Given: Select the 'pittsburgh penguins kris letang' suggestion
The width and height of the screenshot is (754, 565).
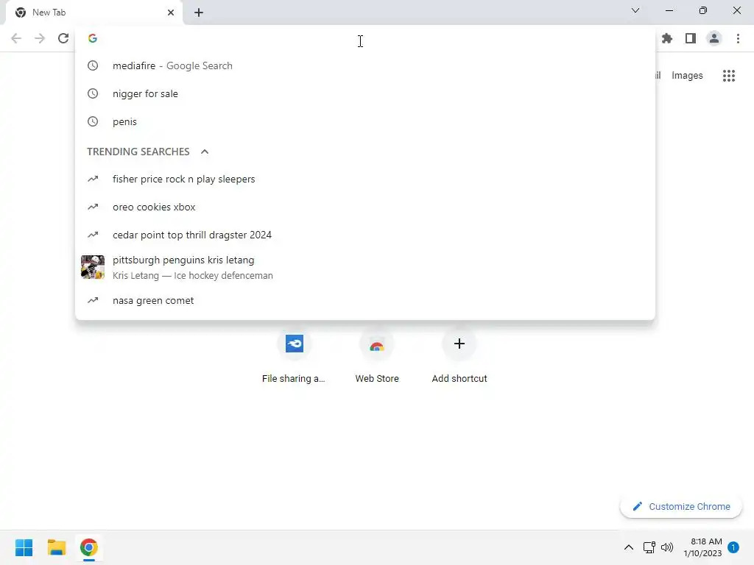Looking at the screenshot, I should tap(365, 268).
